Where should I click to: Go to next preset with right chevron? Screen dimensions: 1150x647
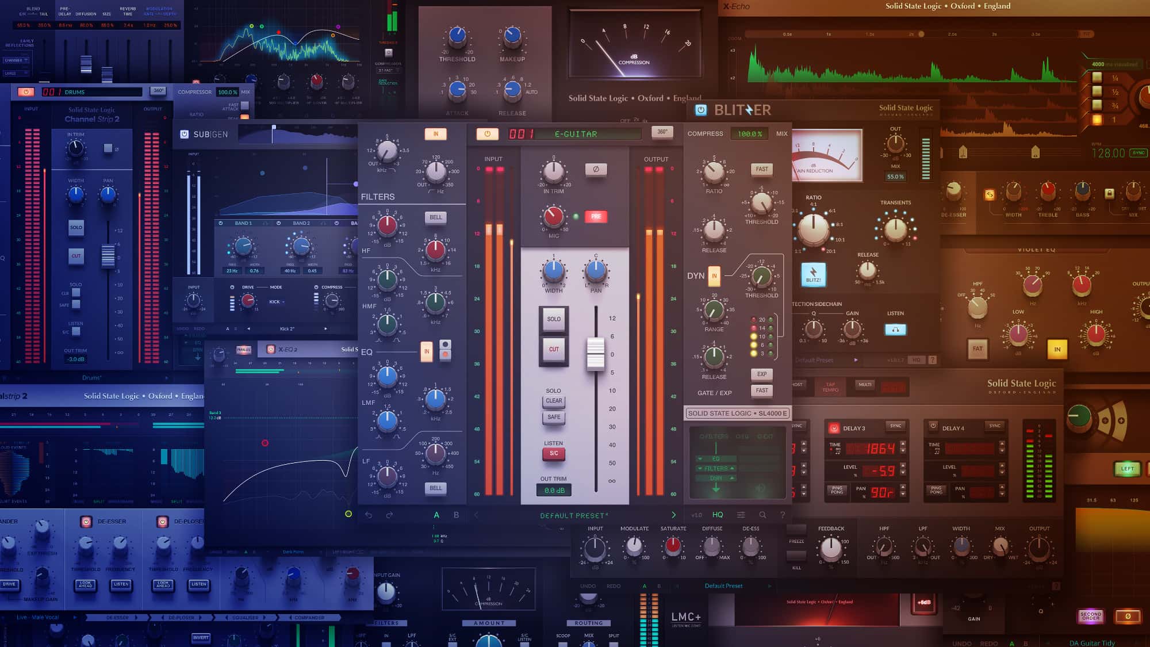click(x=673, y=515)
